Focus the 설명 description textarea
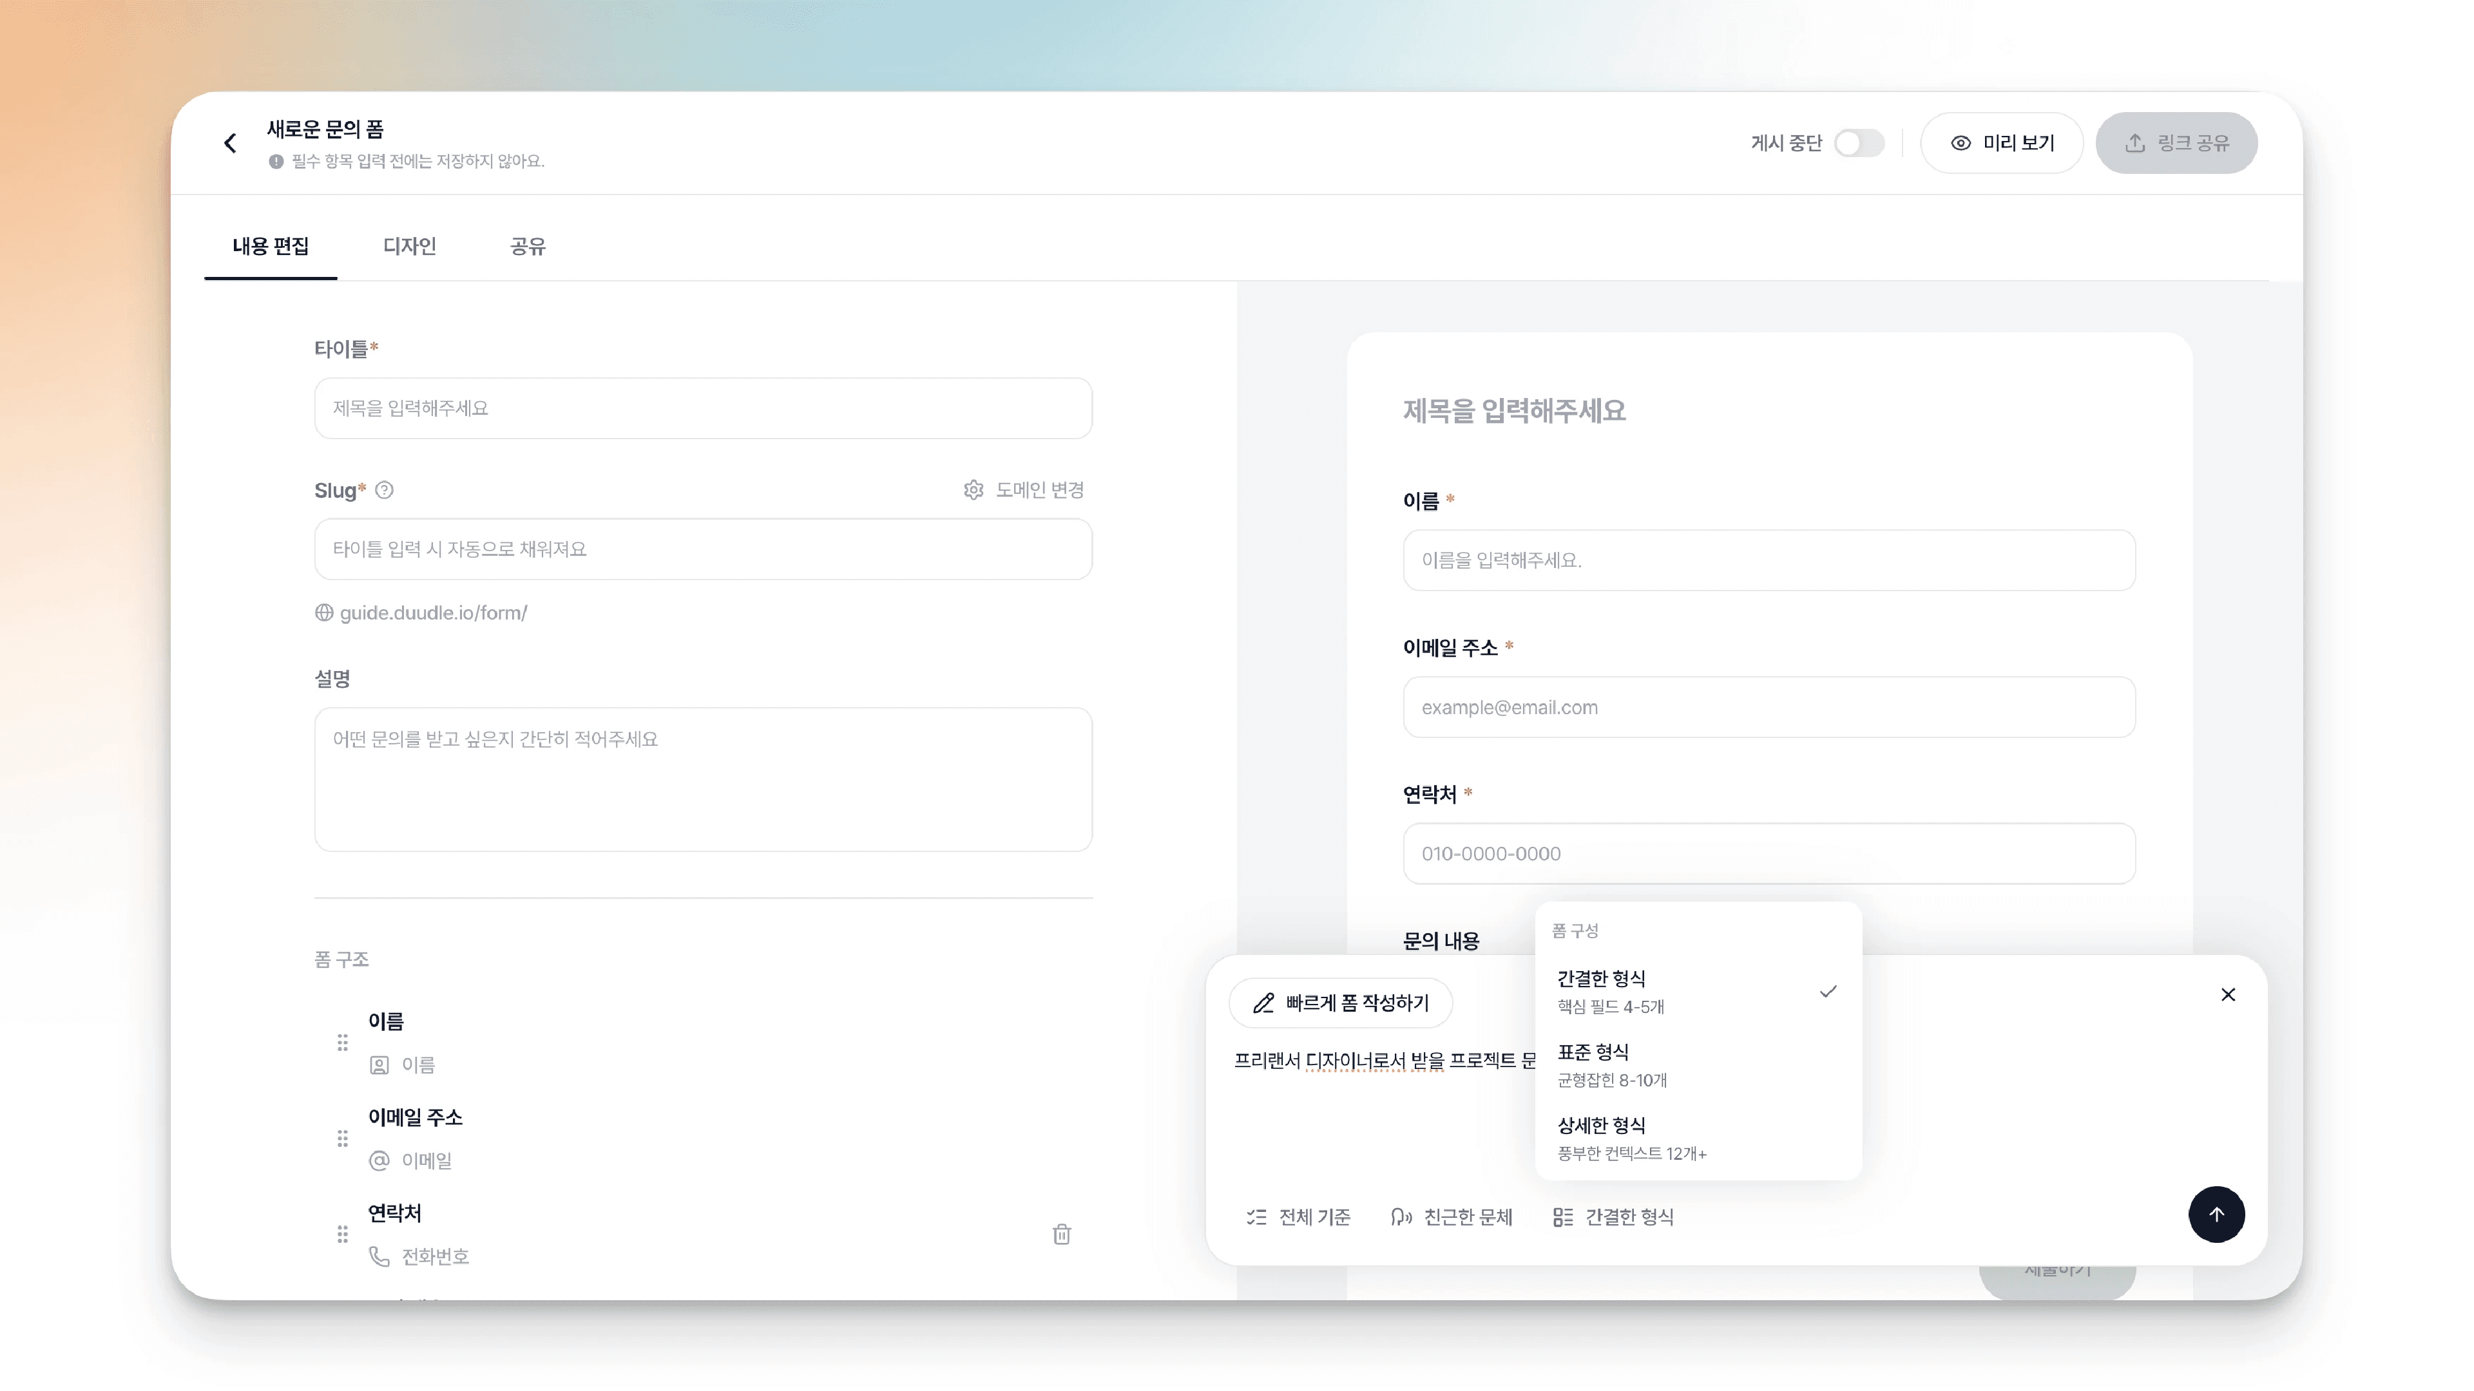Screen dimensions: 2474x1391 (703, 779)
